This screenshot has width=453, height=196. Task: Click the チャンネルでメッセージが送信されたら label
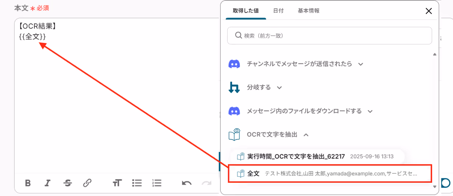[x=300, y=64]
